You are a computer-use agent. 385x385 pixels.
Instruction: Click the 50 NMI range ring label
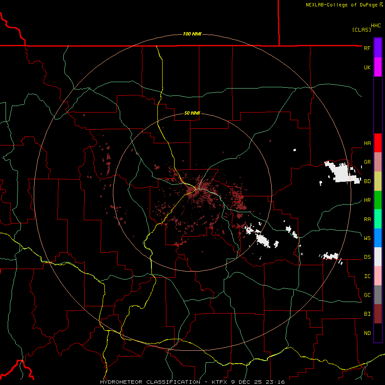(192, 113)
